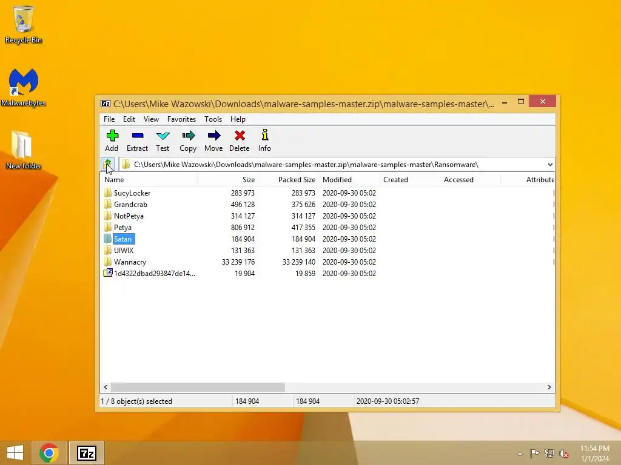Click the SucyLocker folder icon
The height and width of the screenshot is (465, 621).
107,193
